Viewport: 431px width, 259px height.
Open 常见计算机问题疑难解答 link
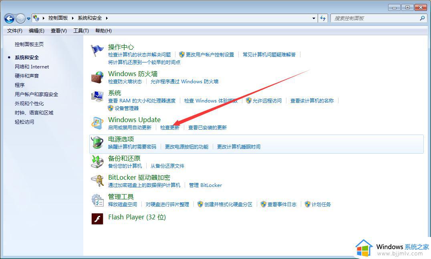(269, 54)
